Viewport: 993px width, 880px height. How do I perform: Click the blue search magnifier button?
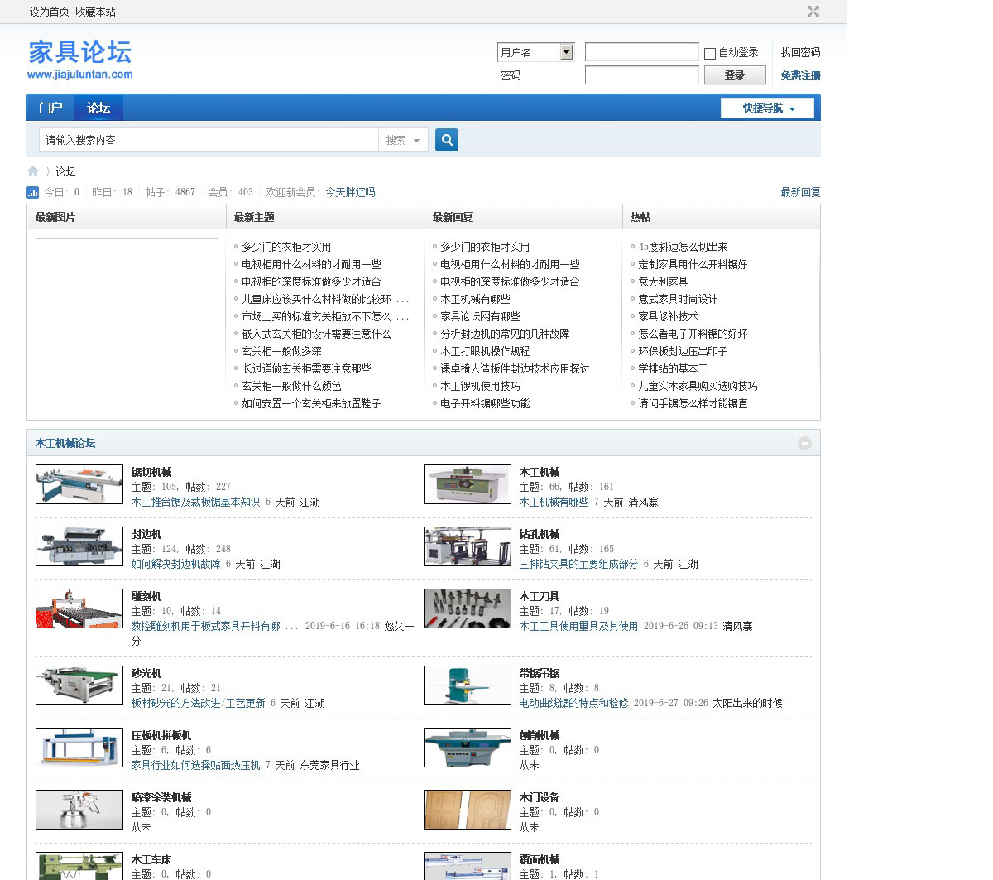click(x=447, y=140)
